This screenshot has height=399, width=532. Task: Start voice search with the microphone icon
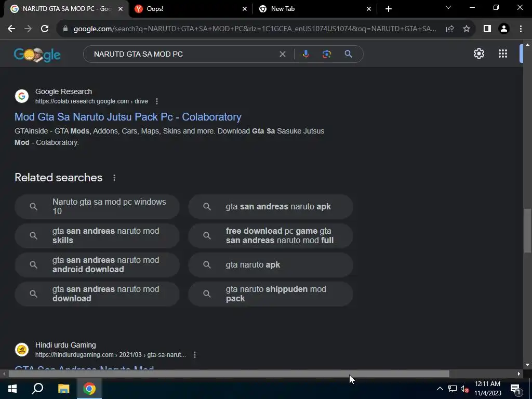(305, 54)
